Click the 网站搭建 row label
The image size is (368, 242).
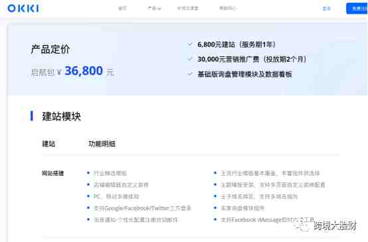click(52, 173)
